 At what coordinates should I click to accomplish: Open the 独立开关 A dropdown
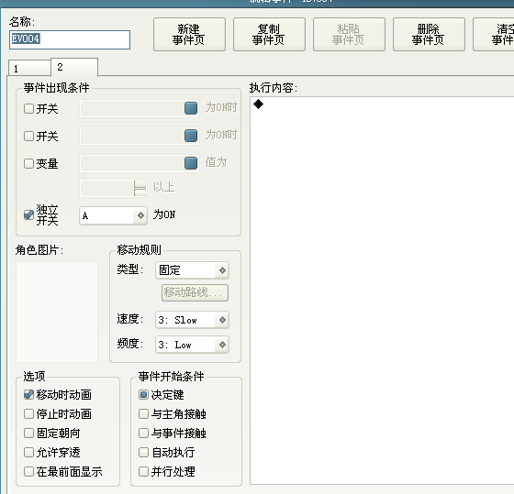pos(114,215)
